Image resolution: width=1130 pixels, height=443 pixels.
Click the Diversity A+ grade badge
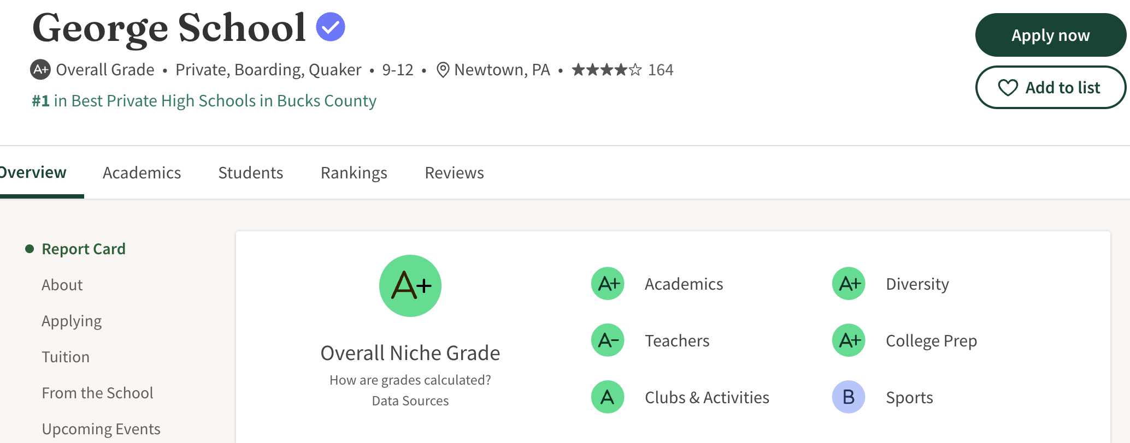tap(848, 284)
